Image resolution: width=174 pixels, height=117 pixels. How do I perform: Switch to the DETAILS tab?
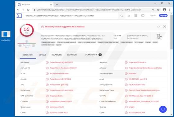click(x=42, y=55)
